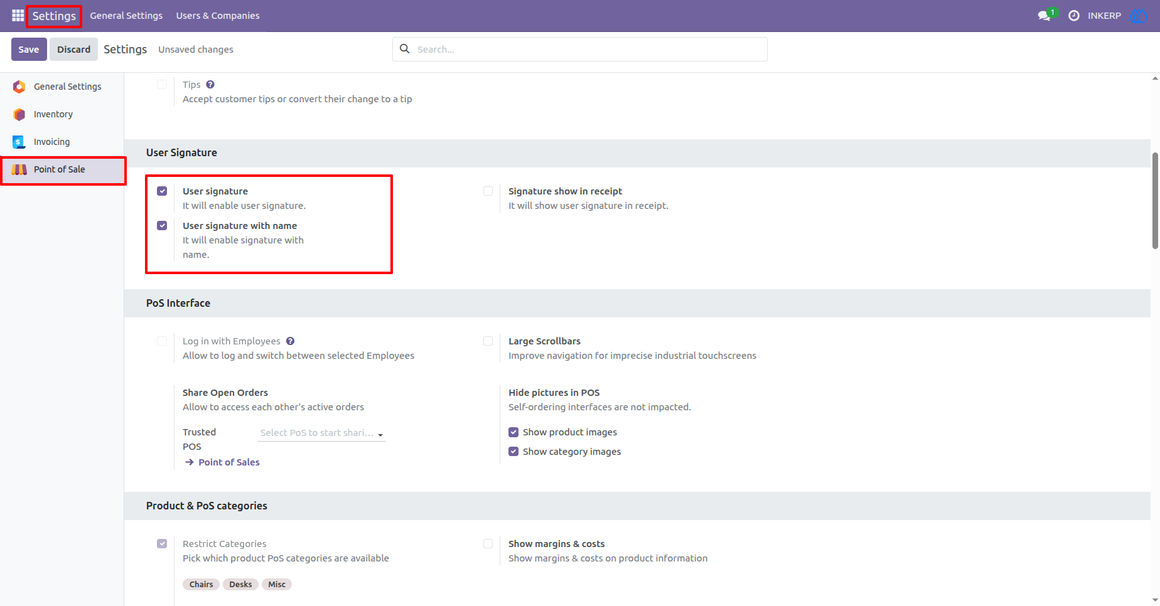The height and width of the screenshot is (606, 1160).
Task: Discard the unsaved changes
Action: (74, 50)
